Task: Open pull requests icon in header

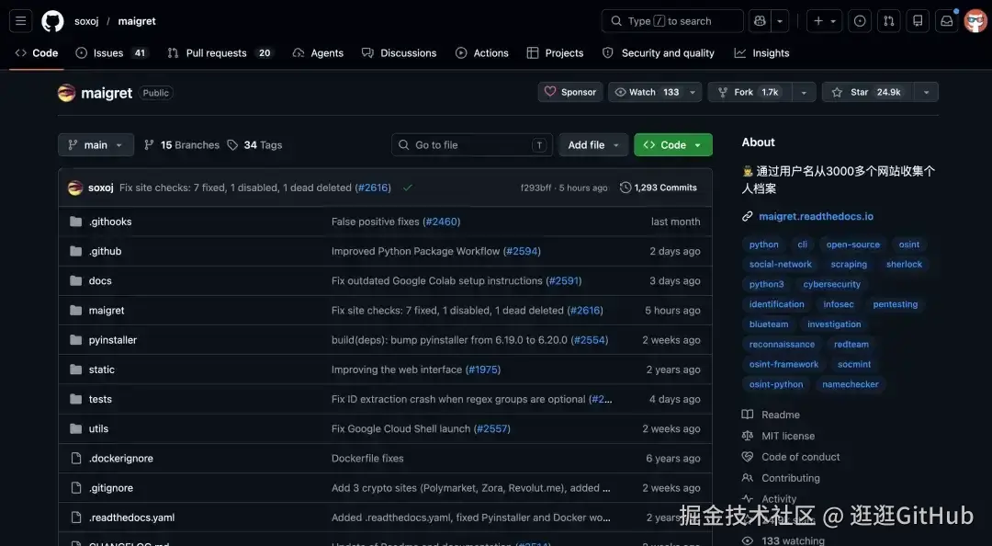Action: [x=889, y=21]
